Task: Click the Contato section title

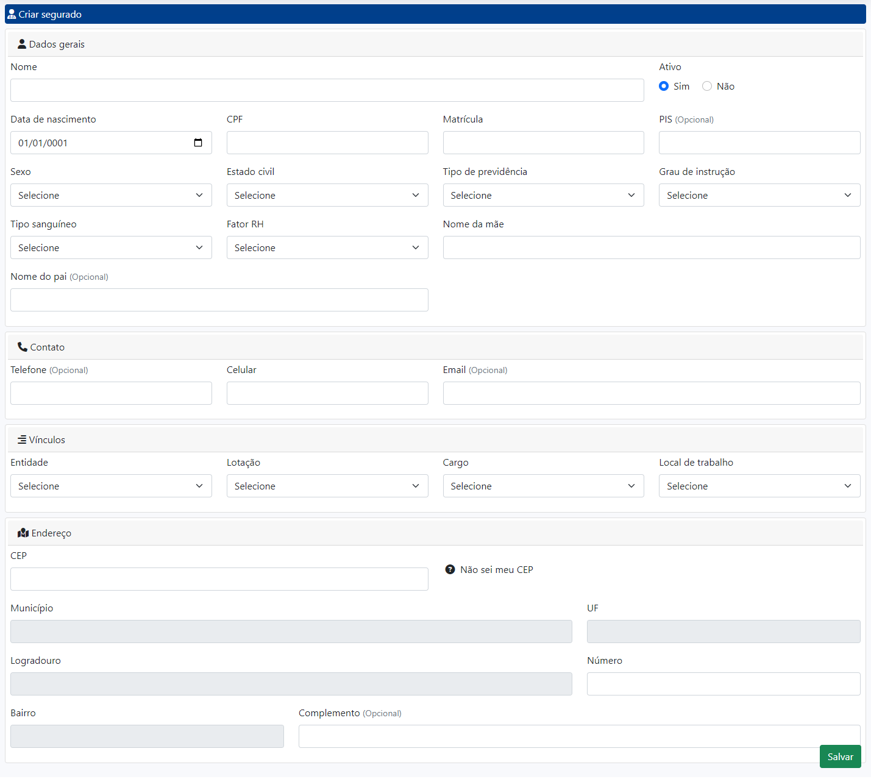Action: click(x=48, y=347)
